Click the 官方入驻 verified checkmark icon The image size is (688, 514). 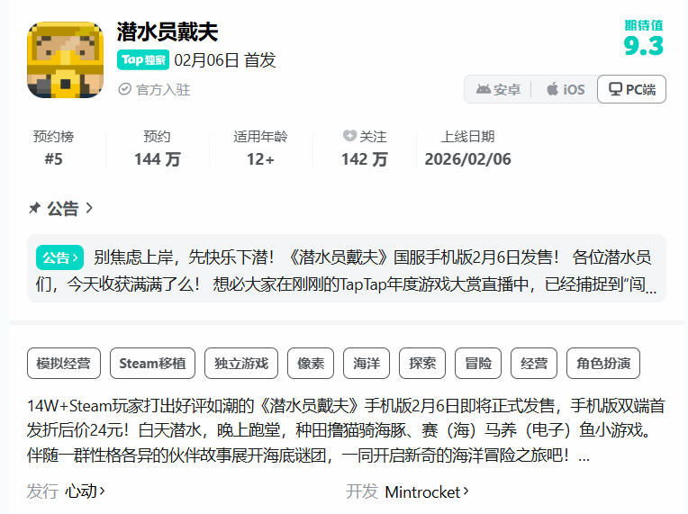click(x=124, y=90)
